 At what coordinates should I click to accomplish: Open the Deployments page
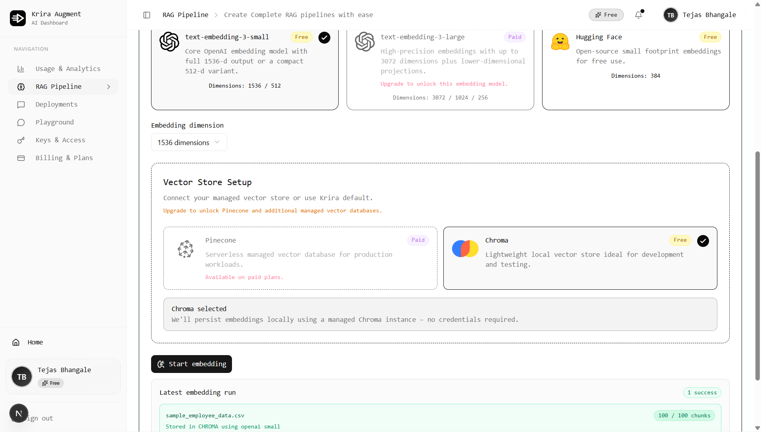(x=63, y=105)
